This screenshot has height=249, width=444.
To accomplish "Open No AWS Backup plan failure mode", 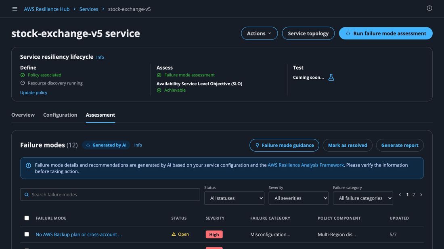I will pos(78,235).
